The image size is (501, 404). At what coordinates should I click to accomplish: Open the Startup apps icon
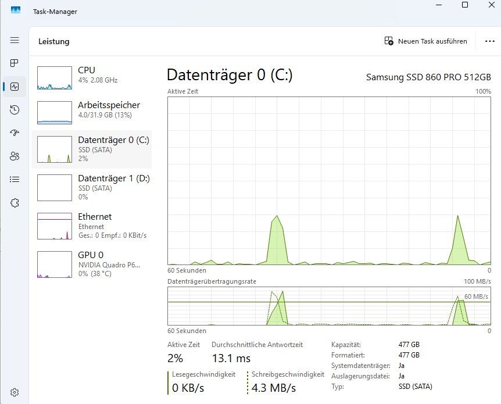click(15, 133)
